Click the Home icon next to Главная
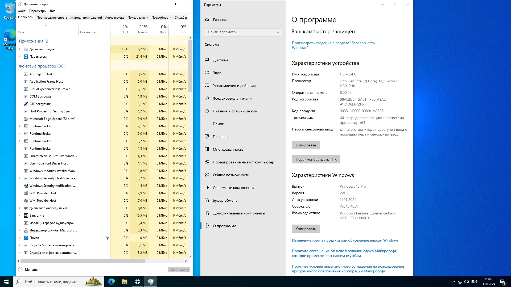 [207, 20]
